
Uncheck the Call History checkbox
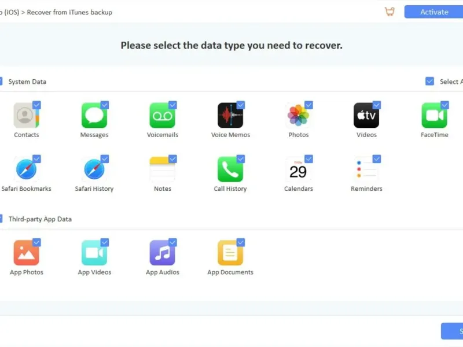coord(241,159)
